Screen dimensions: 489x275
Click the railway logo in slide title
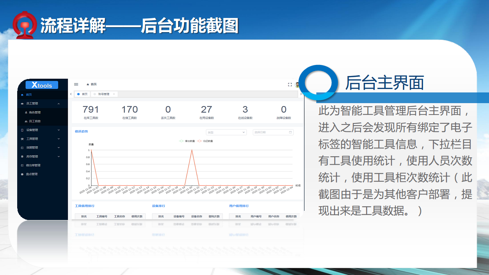(25, 25)
